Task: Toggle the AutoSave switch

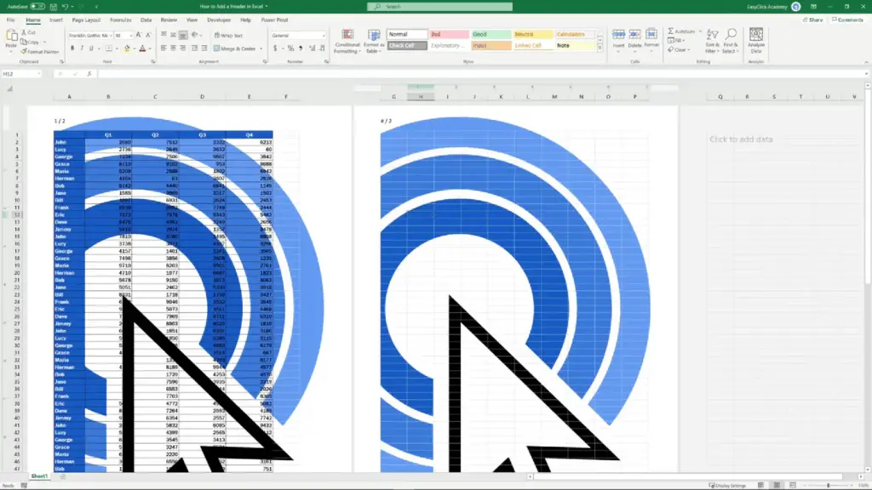Action: pyautogui.click(x=37, y=7)
